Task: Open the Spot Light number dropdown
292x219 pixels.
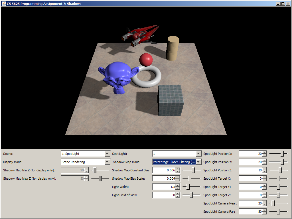Action: coord(198,154)
